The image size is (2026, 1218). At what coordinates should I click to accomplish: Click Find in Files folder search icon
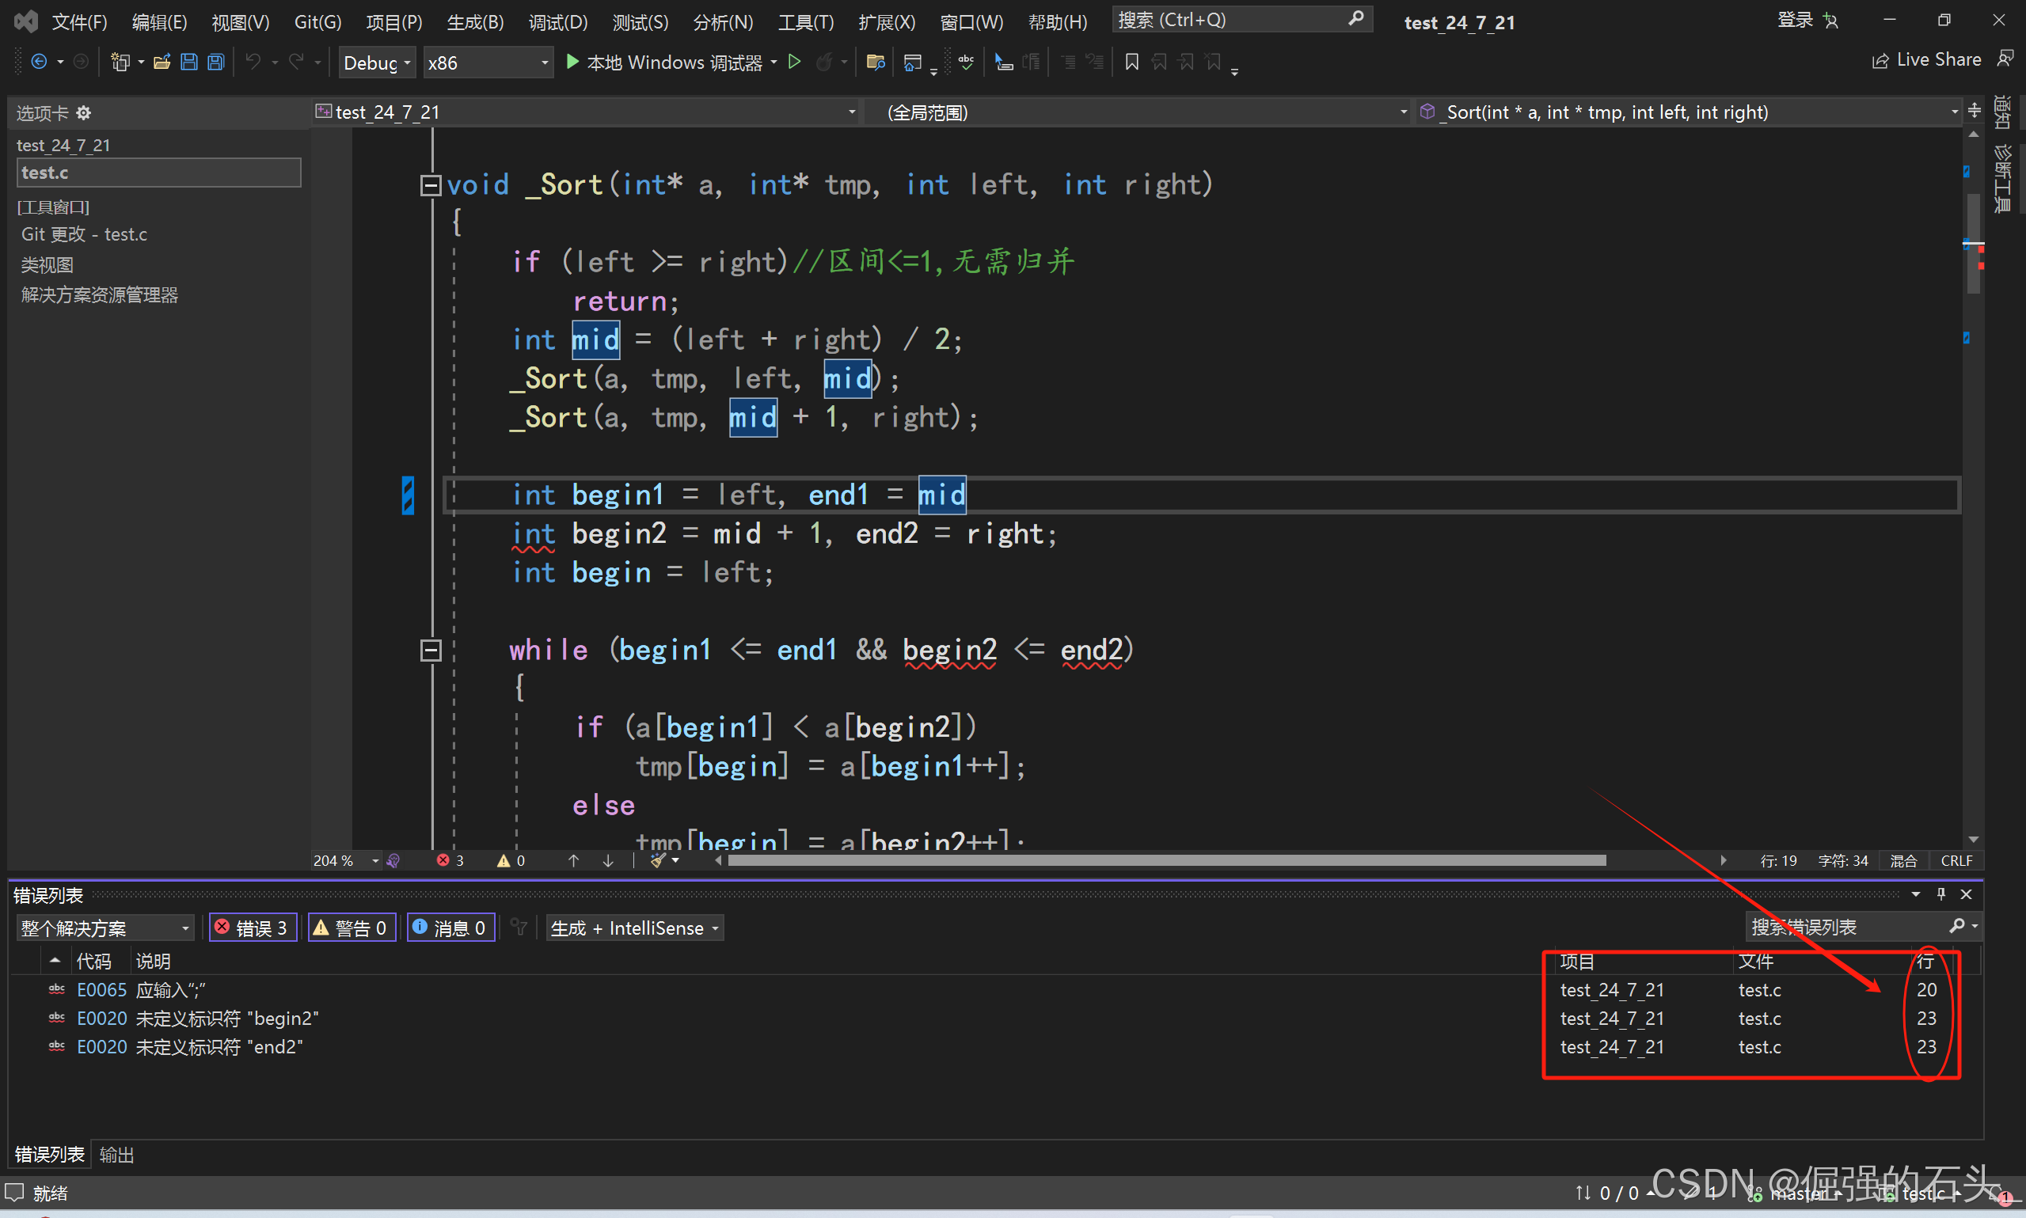875,63
